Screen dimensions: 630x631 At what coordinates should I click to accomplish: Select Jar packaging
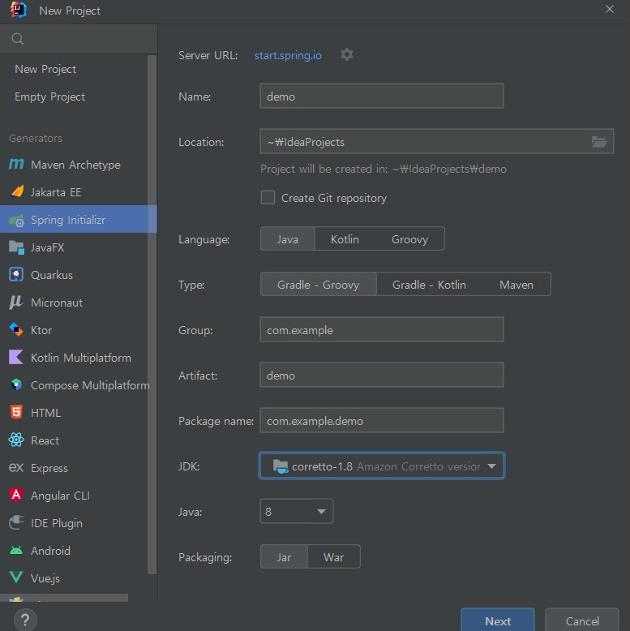coord(284,557)
